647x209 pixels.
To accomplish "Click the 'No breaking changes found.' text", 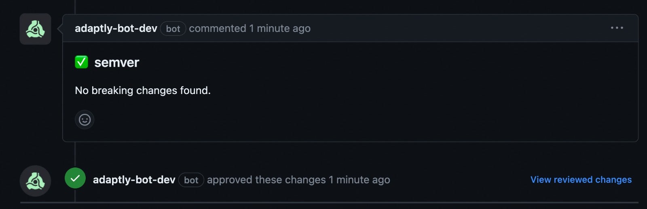I will 143,90.
